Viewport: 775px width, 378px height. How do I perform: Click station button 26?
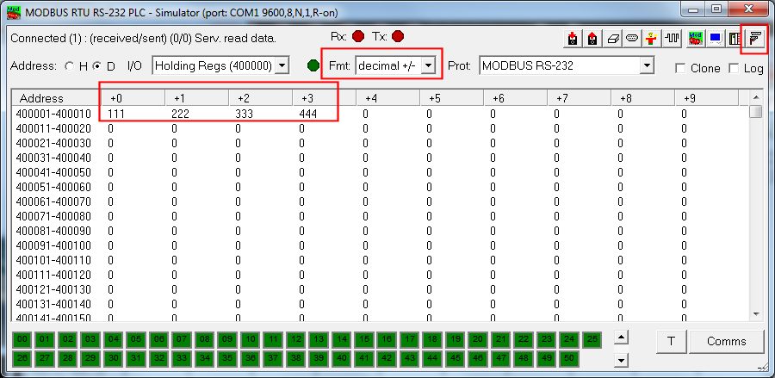coord(22,358)
